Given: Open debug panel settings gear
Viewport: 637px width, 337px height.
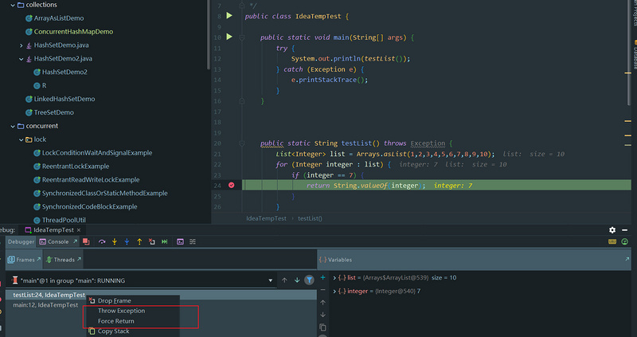Looking at the screenshot, I should [x=612, y=230].
